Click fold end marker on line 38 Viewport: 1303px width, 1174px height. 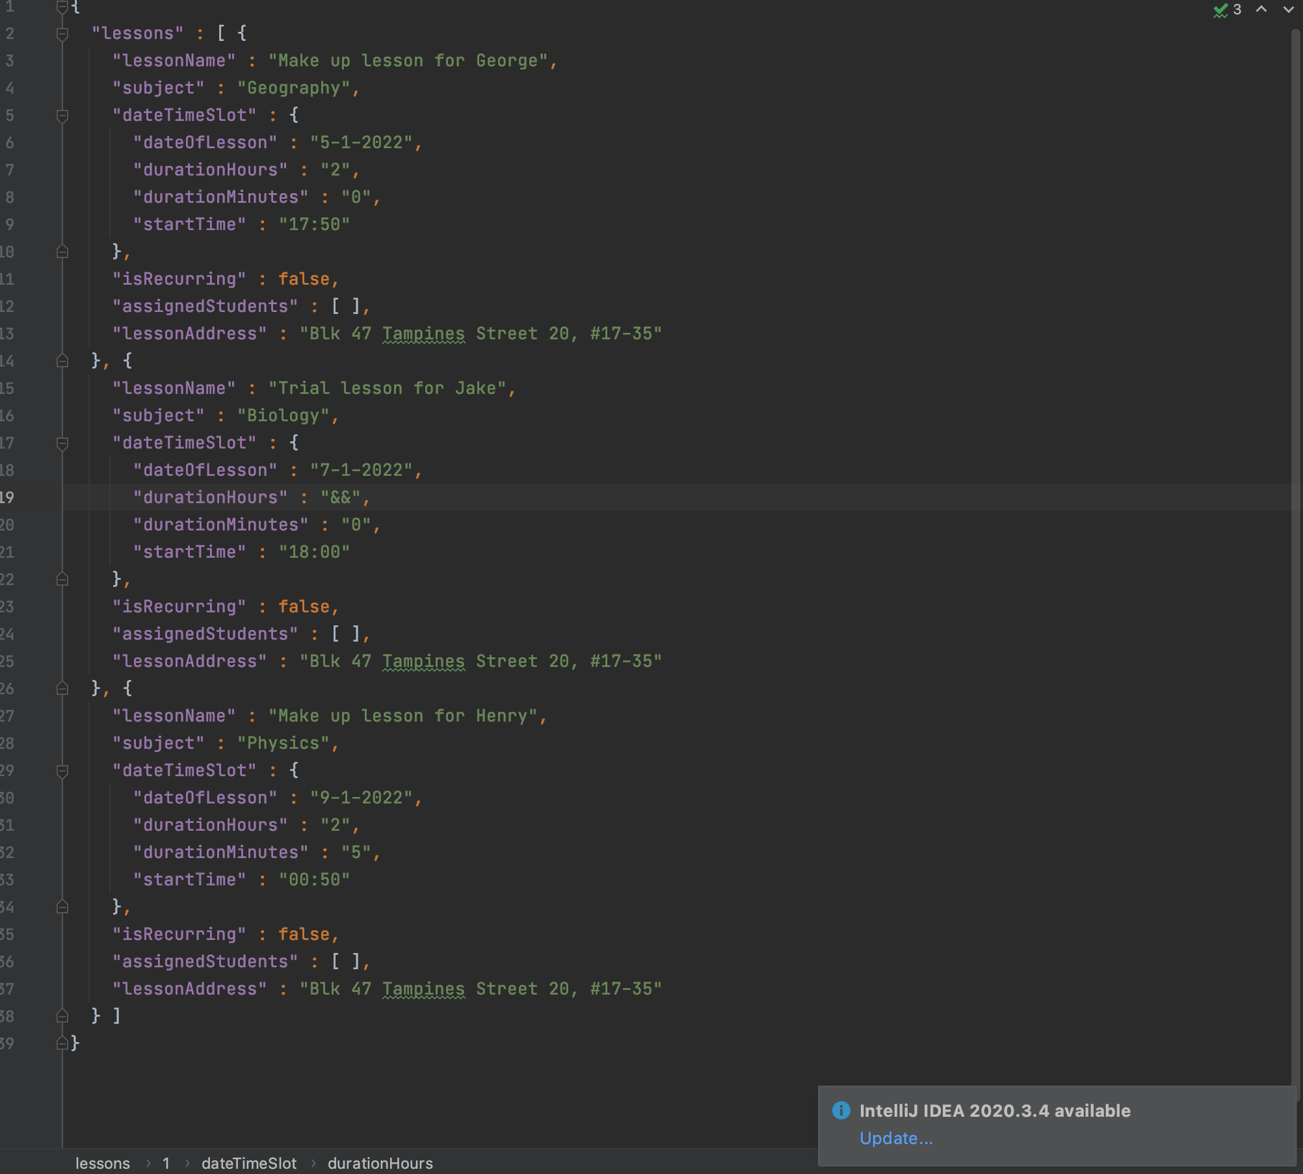62,1015
